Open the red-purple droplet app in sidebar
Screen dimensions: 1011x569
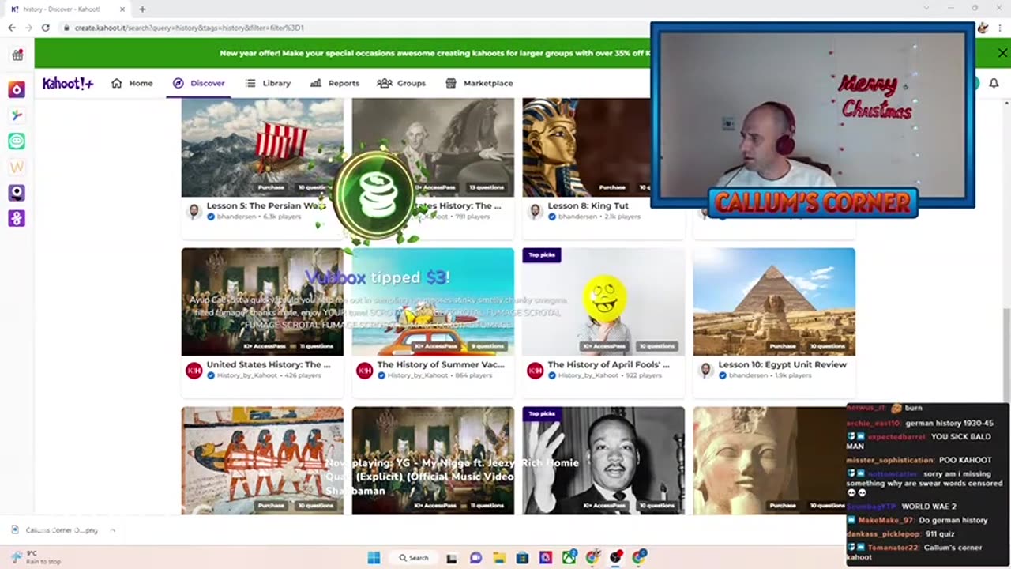click(x=17, y=89)
